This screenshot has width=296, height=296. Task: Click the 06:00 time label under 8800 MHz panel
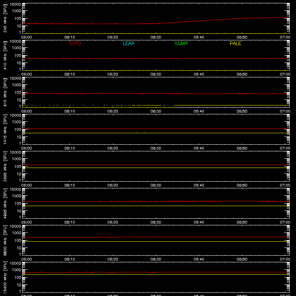pos(27,259)
